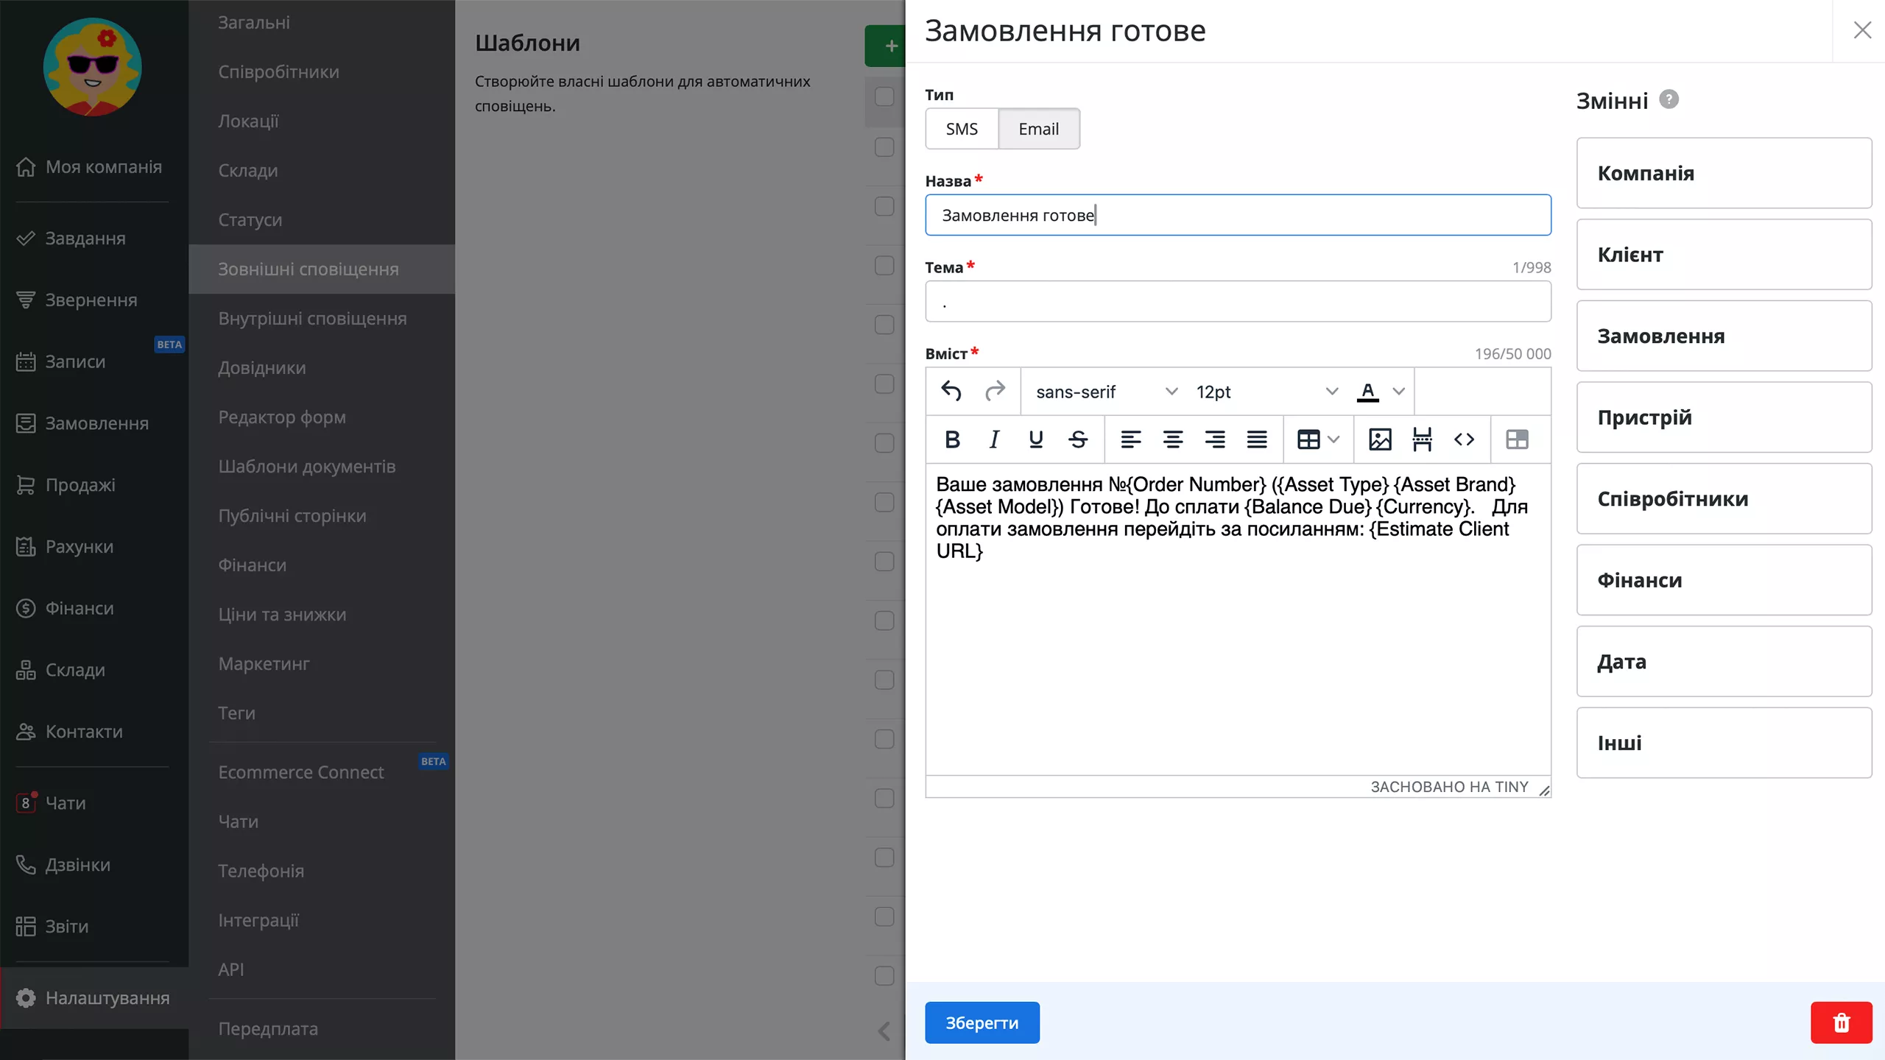Select the SMS type option
The image size is (1885, 1060).
[962, 129]
